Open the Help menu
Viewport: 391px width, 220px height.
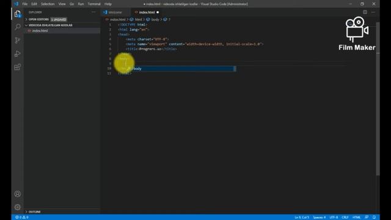(x=108, y=4)
